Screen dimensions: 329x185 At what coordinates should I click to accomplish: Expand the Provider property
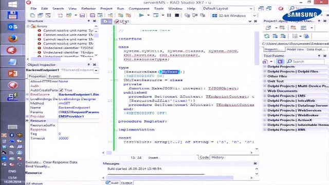click(27, 117)
